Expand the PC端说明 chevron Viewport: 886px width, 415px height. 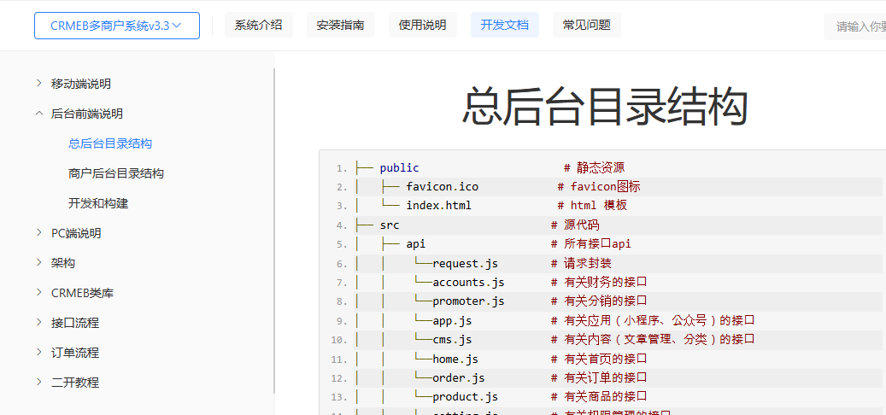[38, 232]
